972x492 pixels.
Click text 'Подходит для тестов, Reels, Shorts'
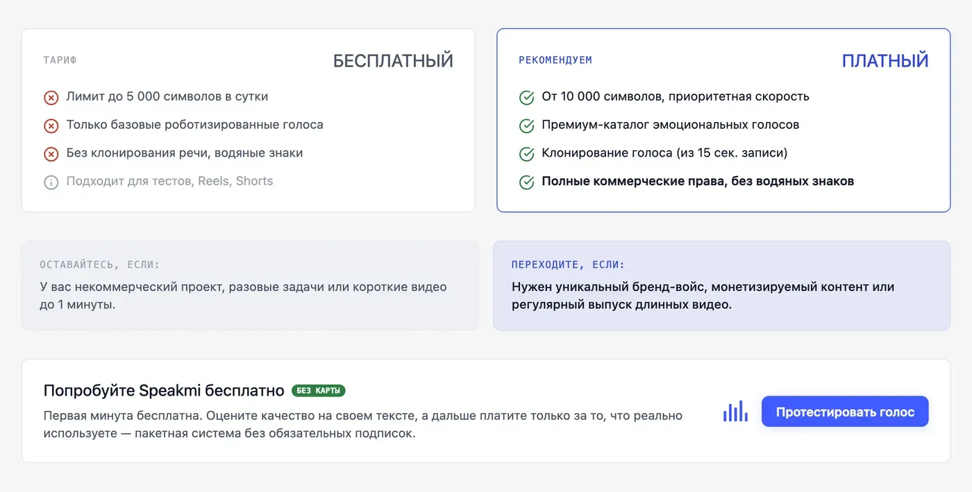coord(169,181)
